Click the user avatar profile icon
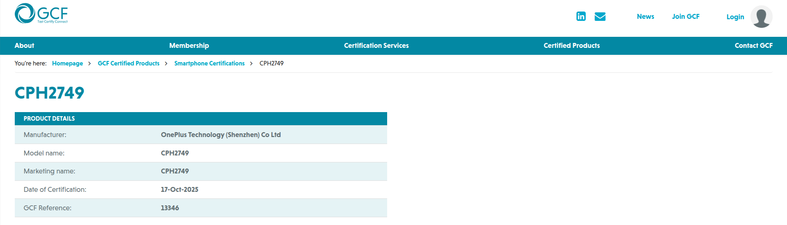This screenshot has height=225, width=787. 761,17
